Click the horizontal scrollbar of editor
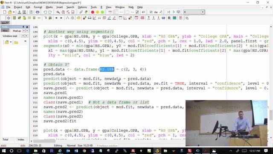The width and height of the screenshot is (273, 154). click(44, 141)
